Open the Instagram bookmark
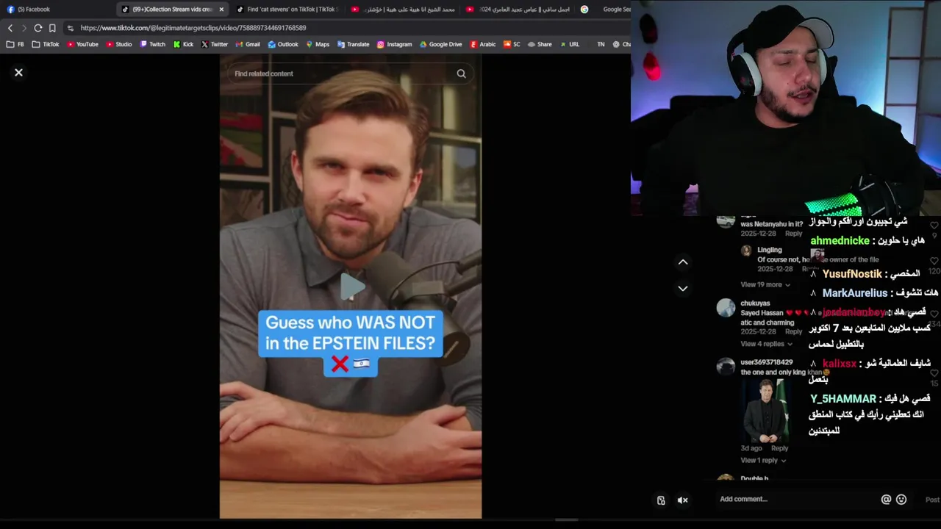Screen dimensions: 941x529 tap(394, 44)
